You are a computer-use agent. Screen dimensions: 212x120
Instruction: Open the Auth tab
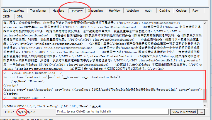(x=148, y=11)
